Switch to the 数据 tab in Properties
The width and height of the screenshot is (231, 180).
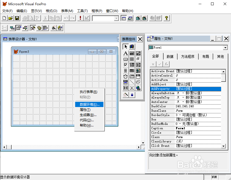coord(170,57)
